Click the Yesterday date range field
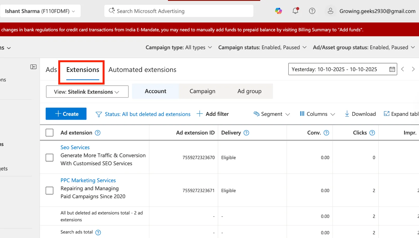This screenshot has height=238, width=419. click(x=343, y=69)
